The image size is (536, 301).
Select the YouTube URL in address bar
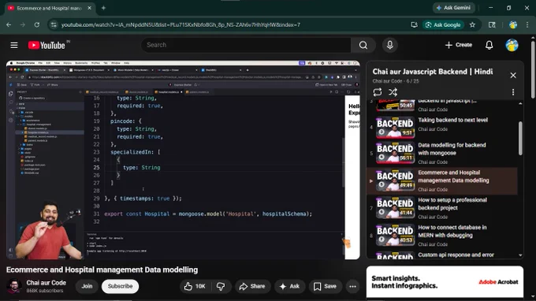coord(181,24)
